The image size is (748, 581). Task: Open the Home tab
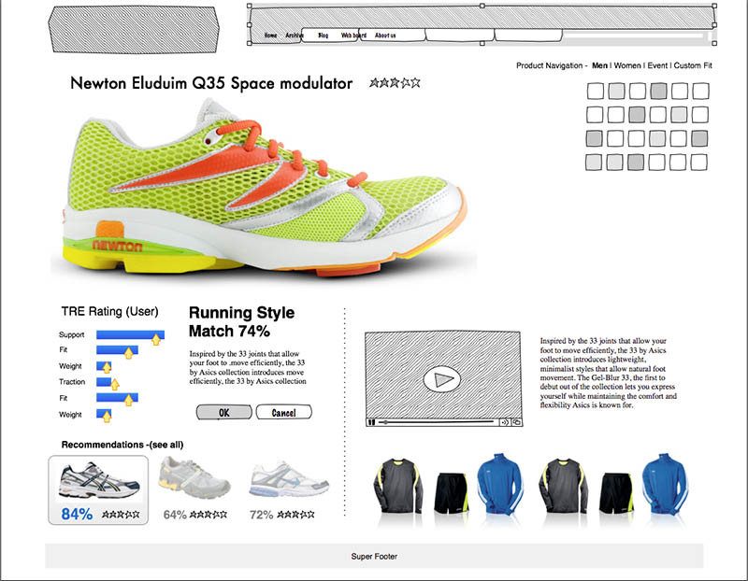tap(270, 35)
